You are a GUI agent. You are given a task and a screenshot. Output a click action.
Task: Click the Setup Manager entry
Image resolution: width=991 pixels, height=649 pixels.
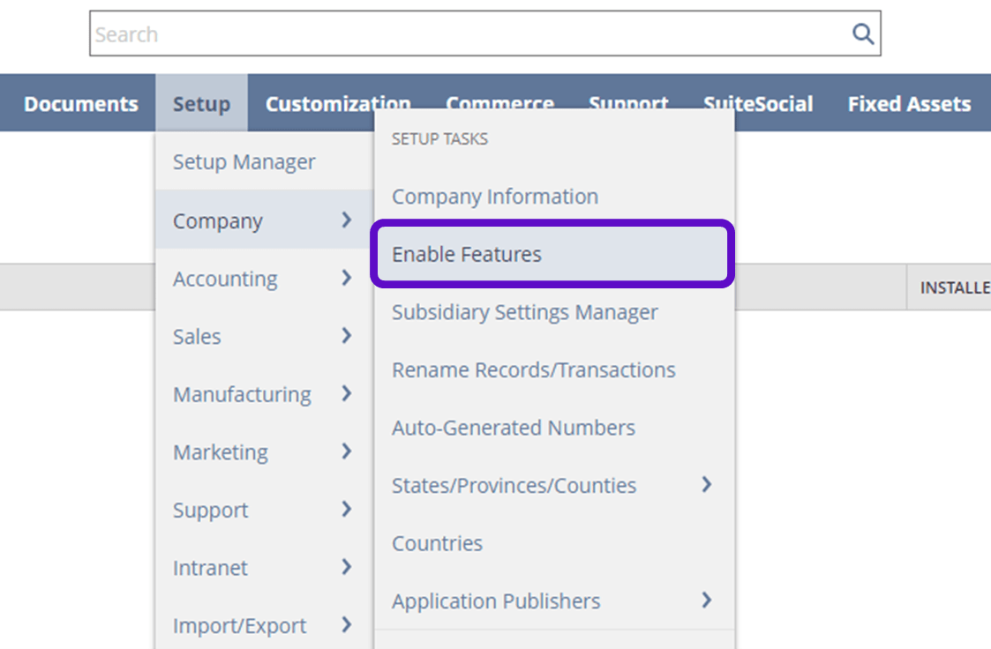coord(244,161)
